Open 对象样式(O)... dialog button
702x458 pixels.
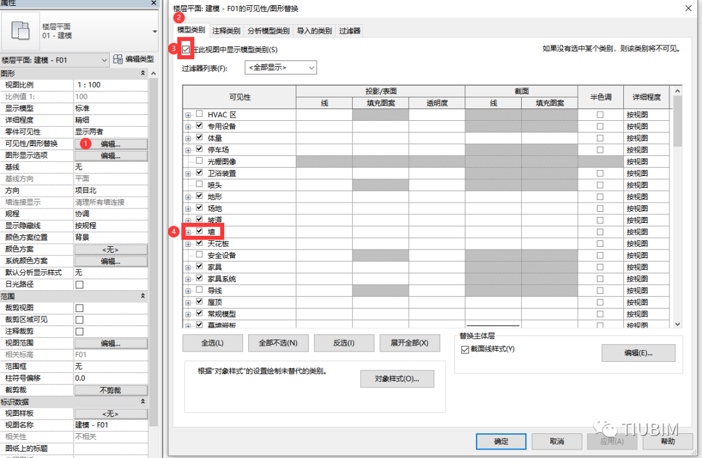(x=397, y=379)
